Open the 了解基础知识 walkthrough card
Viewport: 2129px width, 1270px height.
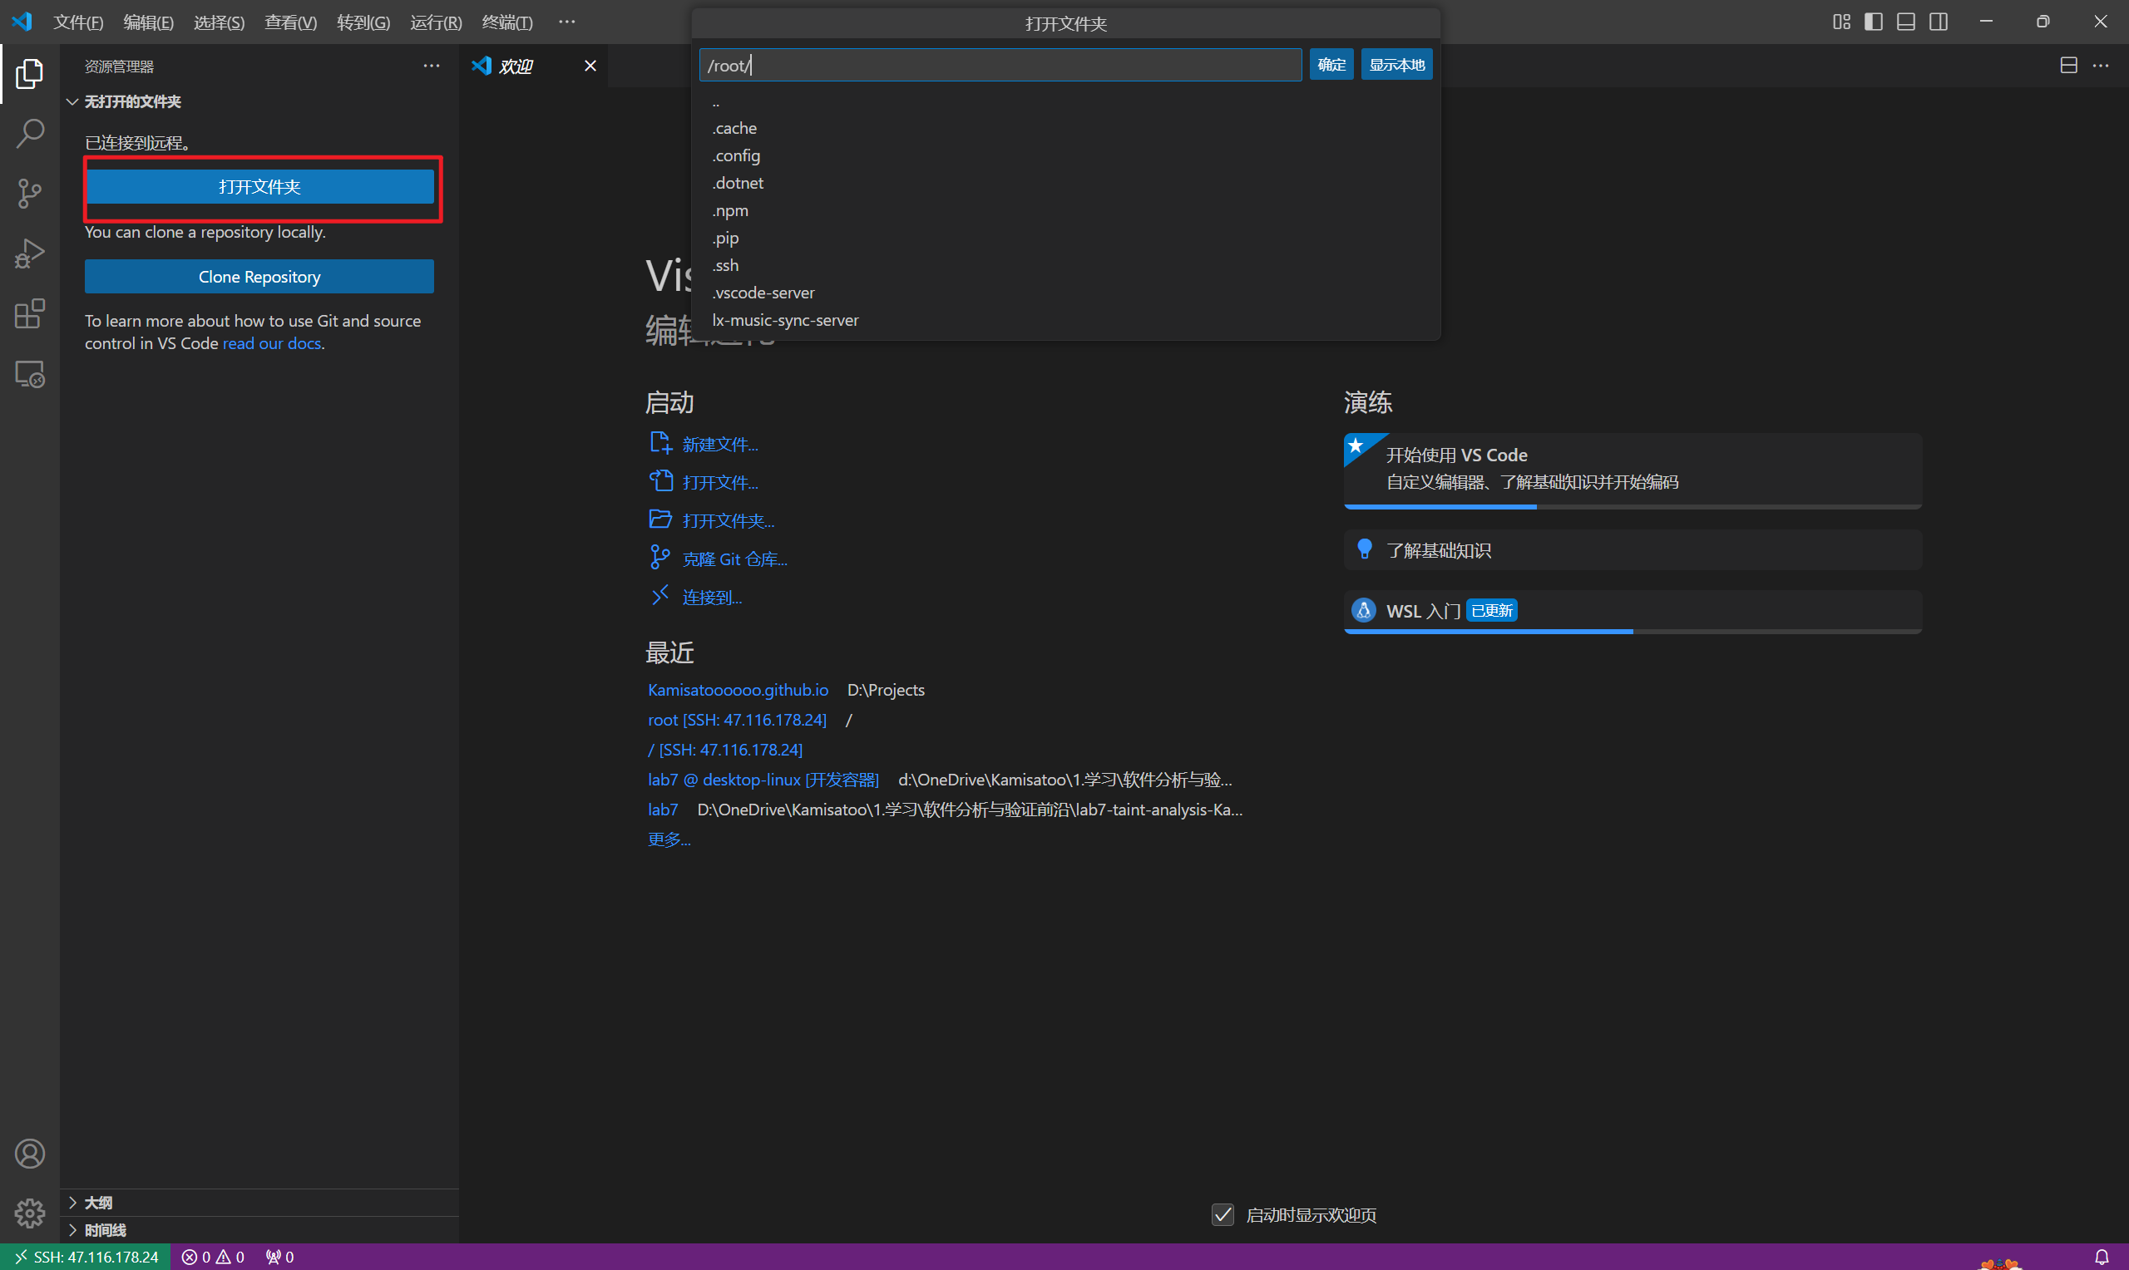click(1633, 549)
